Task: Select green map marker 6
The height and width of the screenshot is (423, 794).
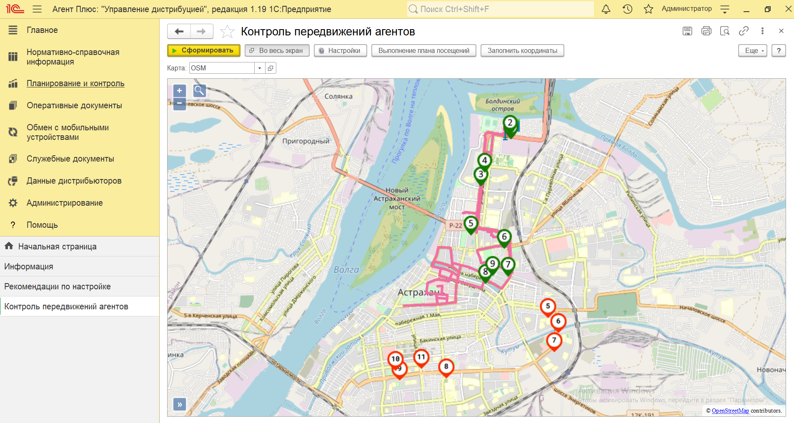Action: tap(504, 237)
